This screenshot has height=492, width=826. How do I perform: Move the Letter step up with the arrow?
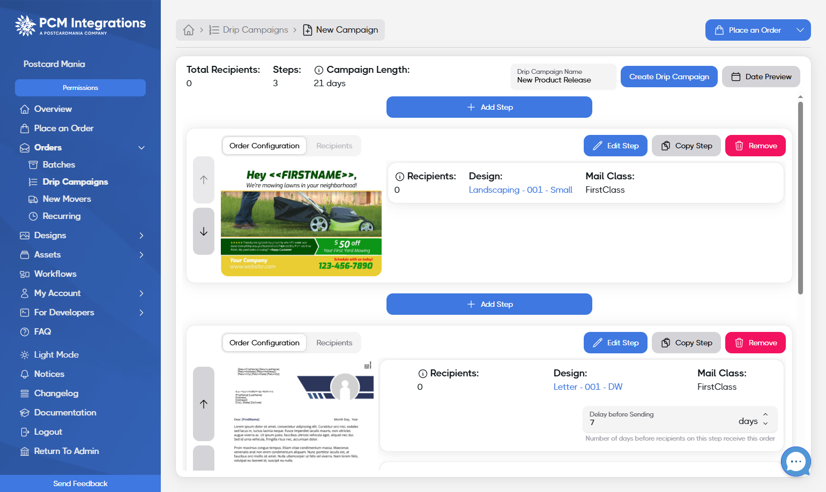tap(204, 404)
